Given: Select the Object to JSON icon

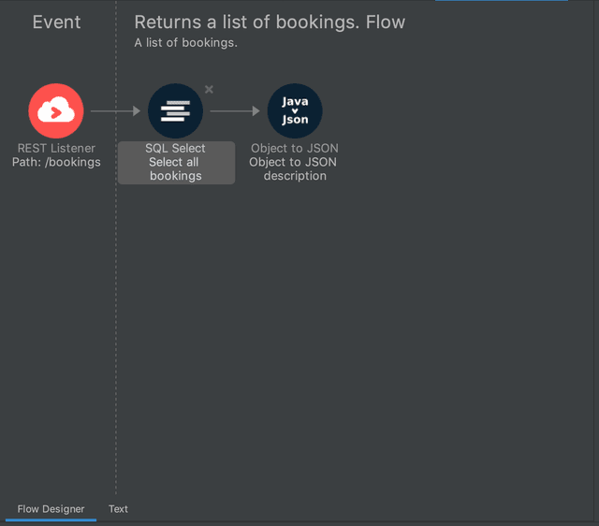Looking at the screenshot, I should click(295, 110).
